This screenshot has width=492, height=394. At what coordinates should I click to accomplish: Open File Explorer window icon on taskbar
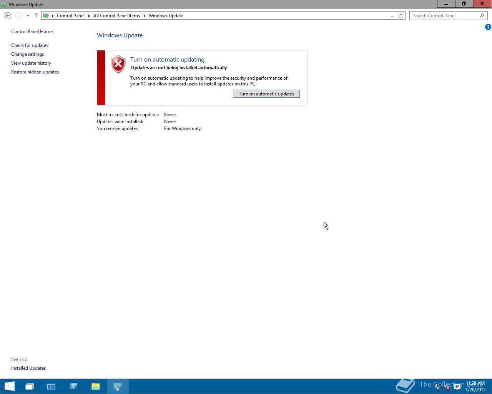point(30,386)
